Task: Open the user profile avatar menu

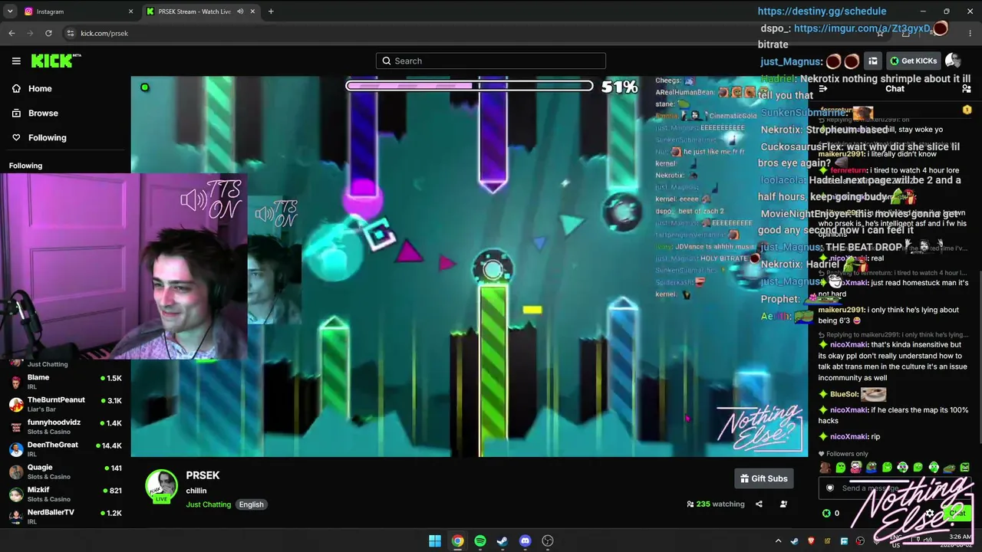Action: click(x=953, y=61)
